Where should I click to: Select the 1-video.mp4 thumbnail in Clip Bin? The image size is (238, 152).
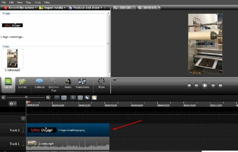point(12,59)
